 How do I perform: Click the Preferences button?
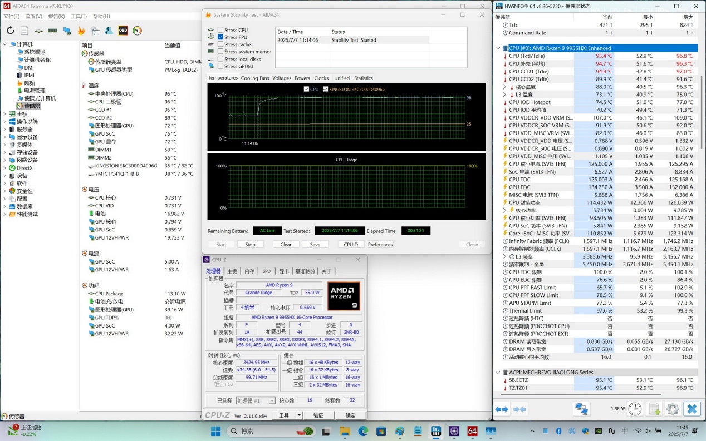pyautogui.click(x=380, y=245)
